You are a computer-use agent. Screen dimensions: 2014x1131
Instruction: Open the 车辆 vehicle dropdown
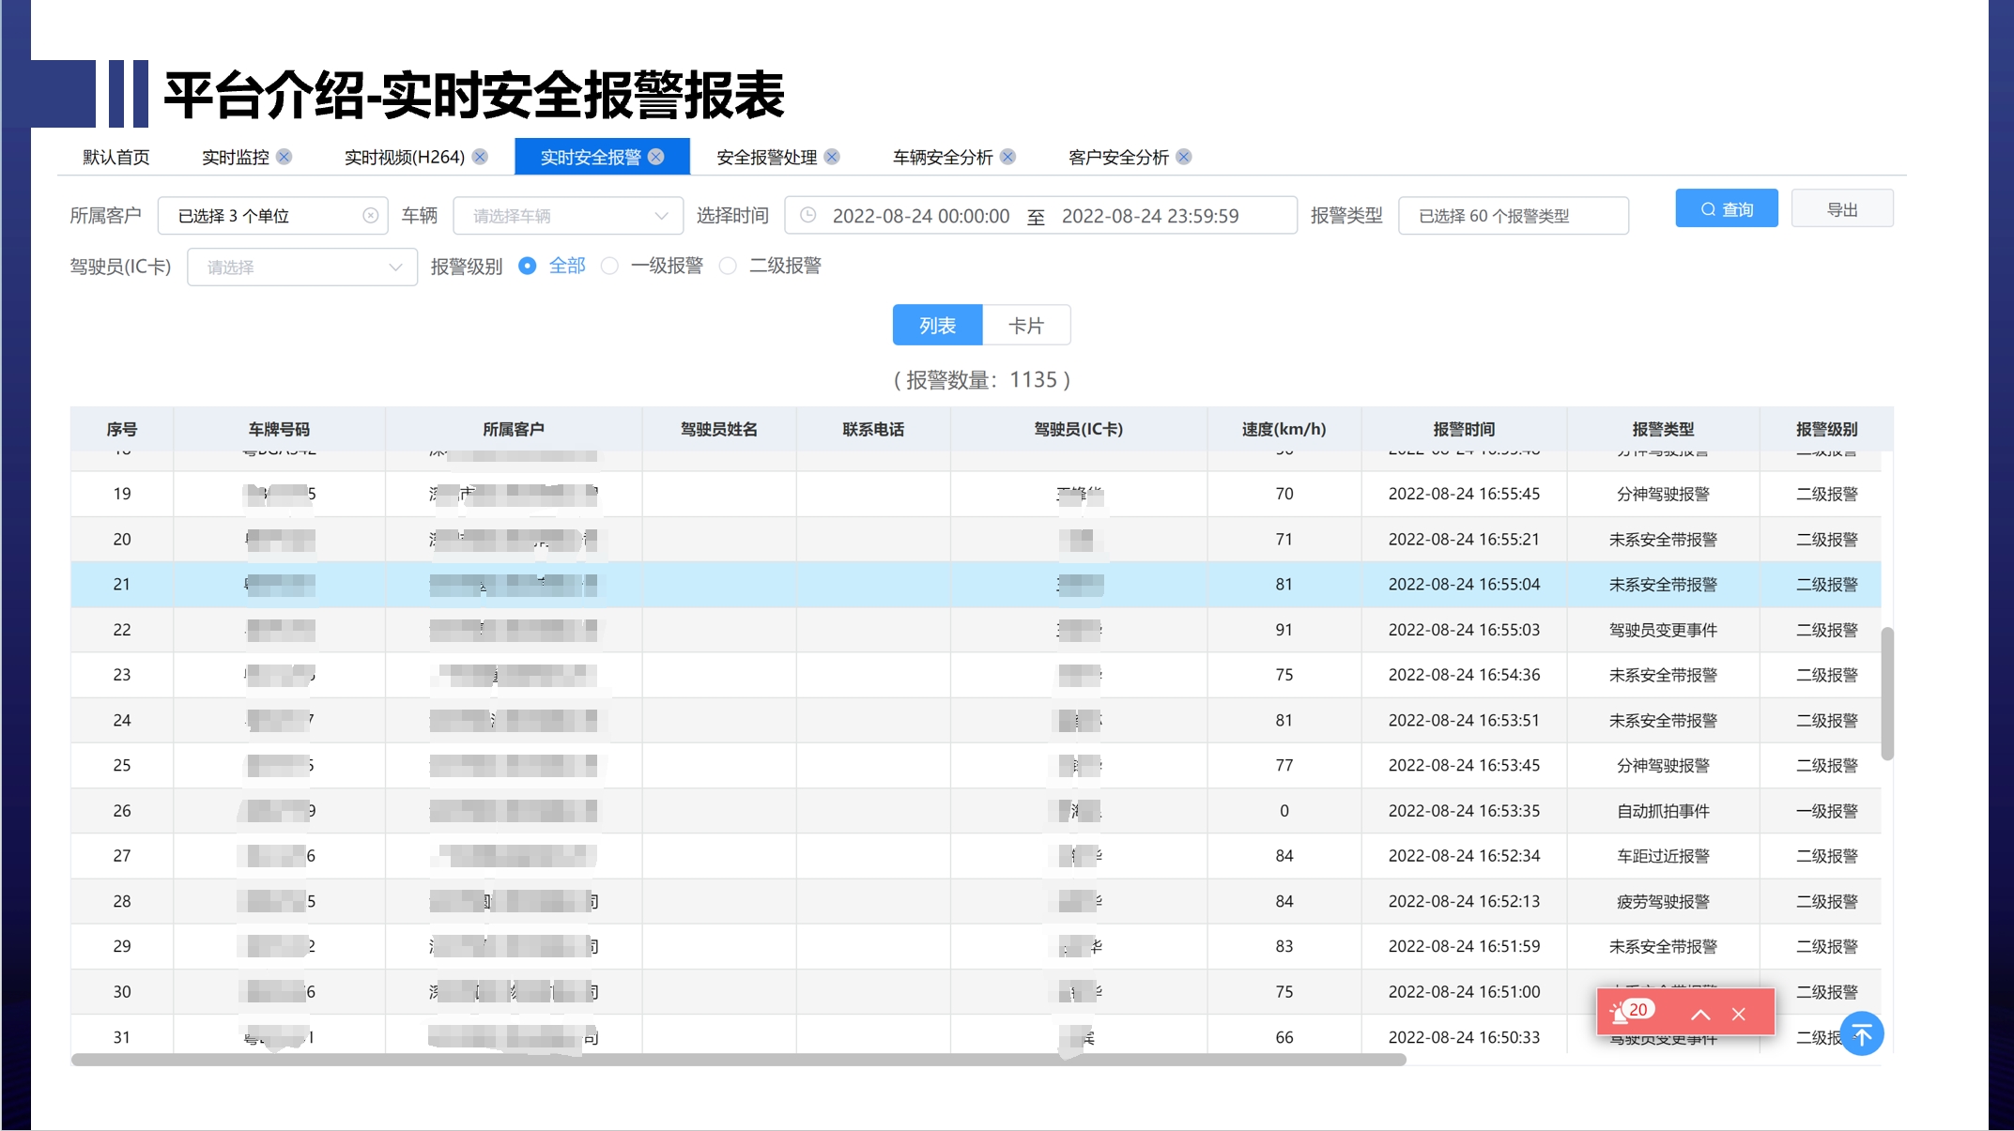(568, 216)
